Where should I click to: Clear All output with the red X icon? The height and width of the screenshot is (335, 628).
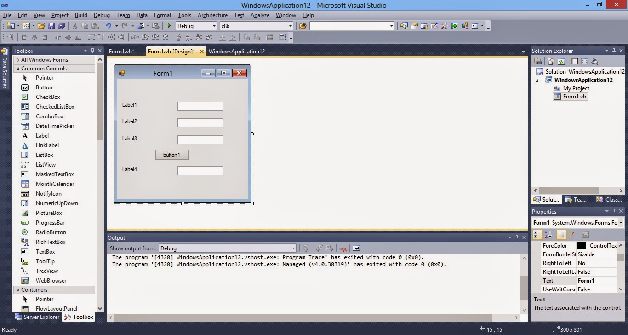click(343, 248)
